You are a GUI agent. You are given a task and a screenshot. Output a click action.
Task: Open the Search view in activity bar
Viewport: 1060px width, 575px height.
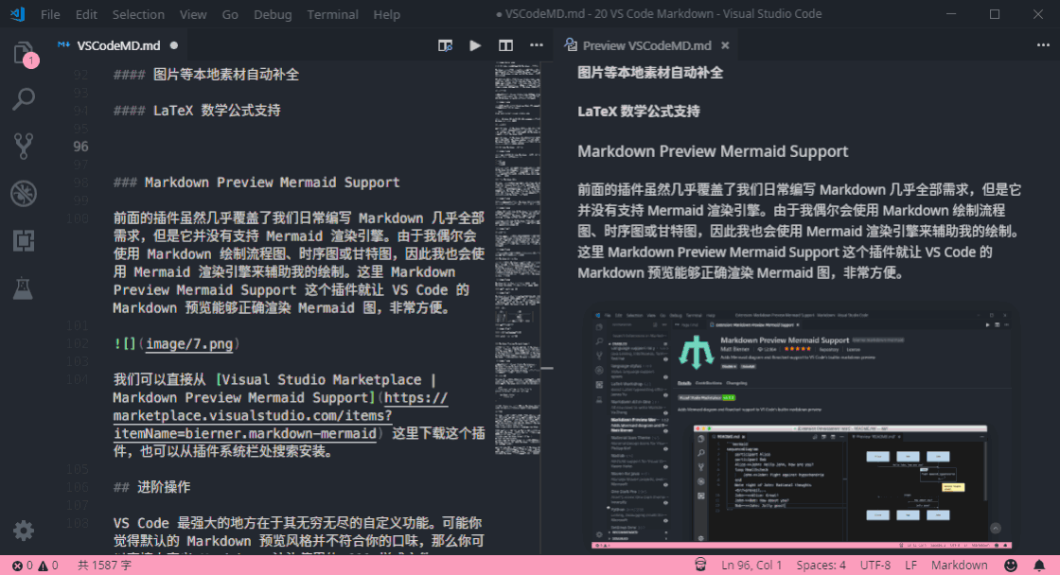tap(24, 99)
